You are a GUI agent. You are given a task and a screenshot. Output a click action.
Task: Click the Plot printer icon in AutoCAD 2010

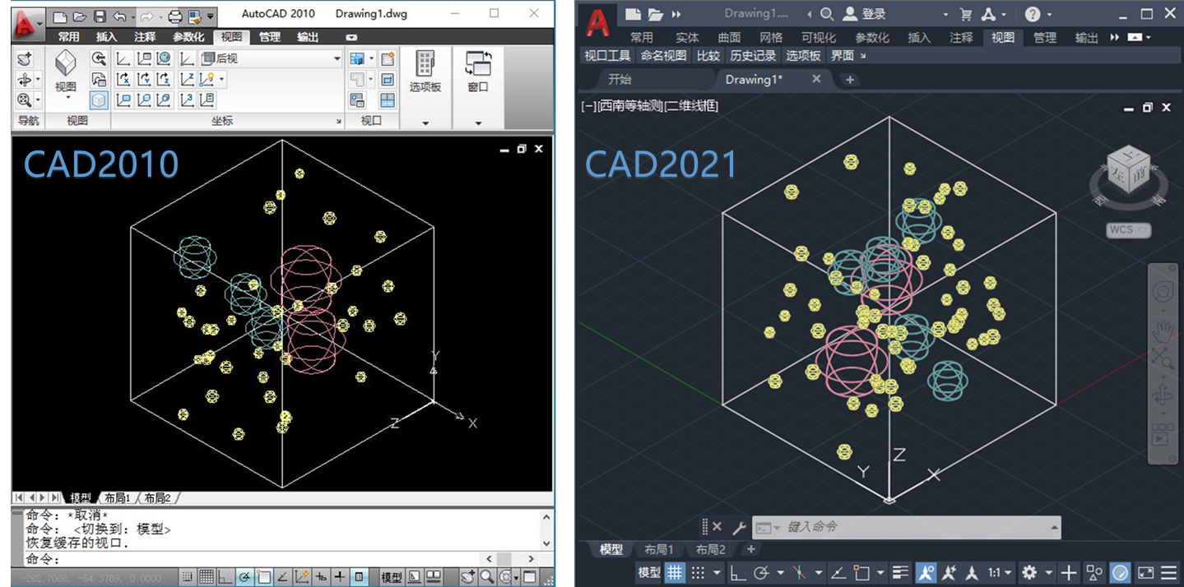(174, 16)
